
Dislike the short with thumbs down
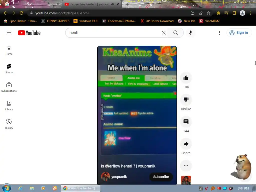pos(186,99)
